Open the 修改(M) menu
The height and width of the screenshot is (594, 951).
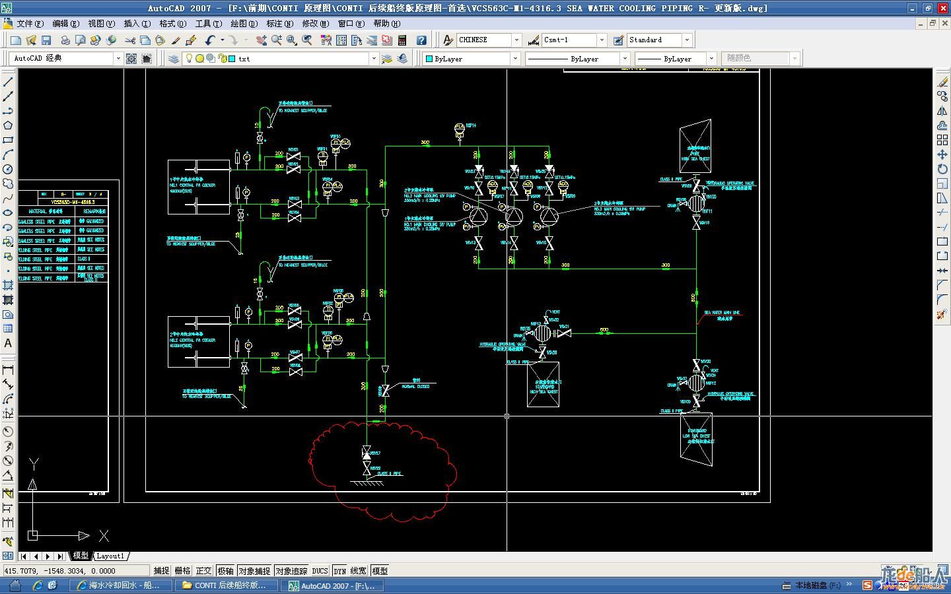[x=315, y=23]
